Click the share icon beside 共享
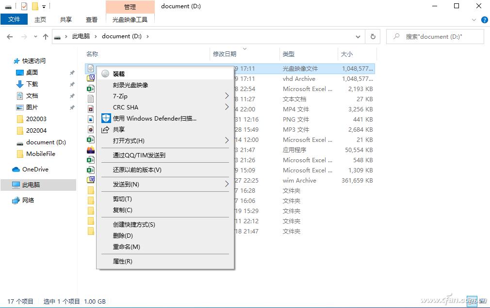The width and height of the screenshot is (490, 308). (105, 130)
